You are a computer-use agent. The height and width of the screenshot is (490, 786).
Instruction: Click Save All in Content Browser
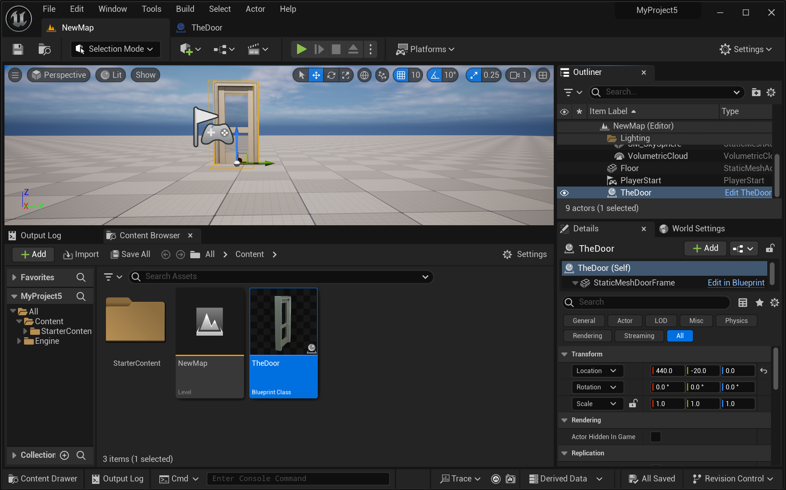(130, 254)
